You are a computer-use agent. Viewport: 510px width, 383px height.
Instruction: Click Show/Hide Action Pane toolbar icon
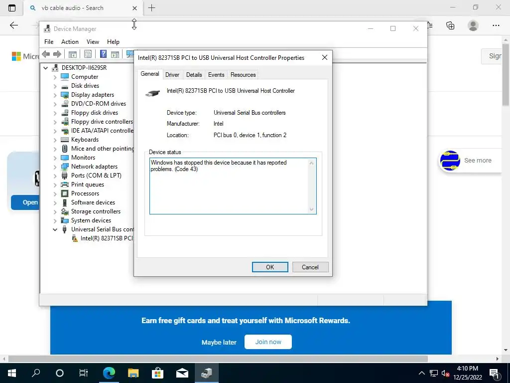115,54
